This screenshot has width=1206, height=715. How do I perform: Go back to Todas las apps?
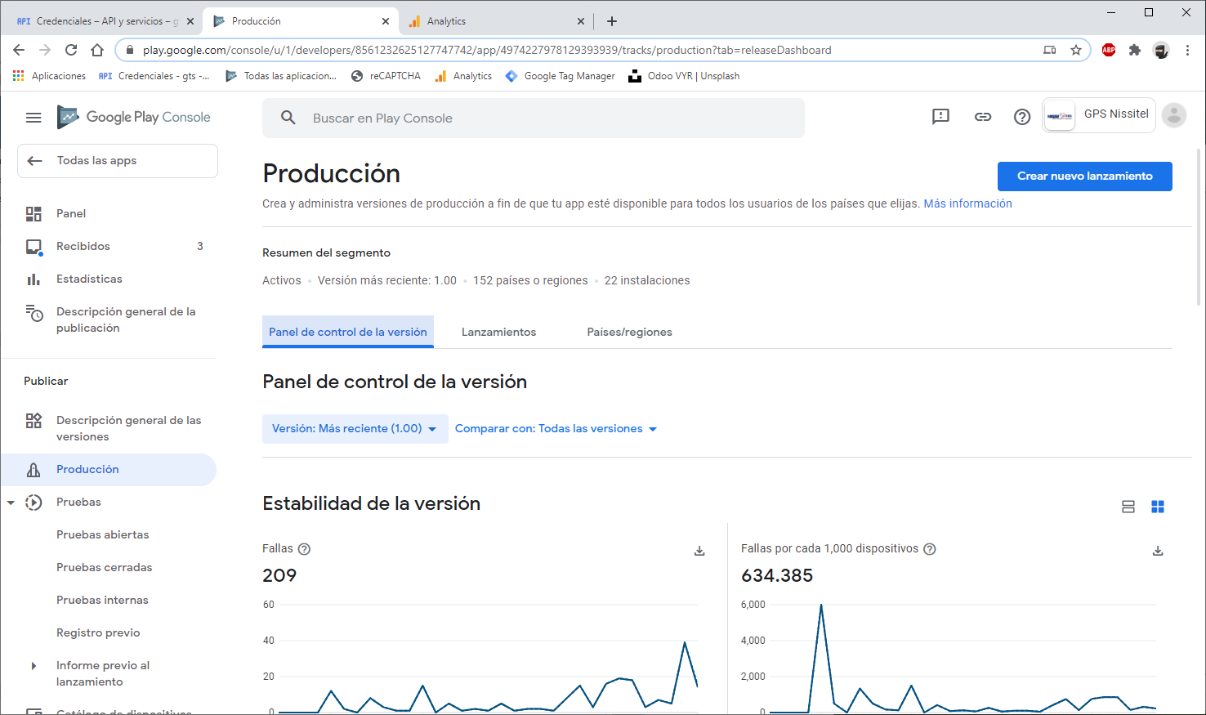click(117, 161)
